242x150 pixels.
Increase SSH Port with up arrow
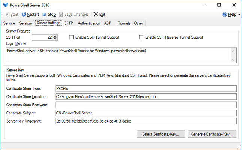[55, 36]
